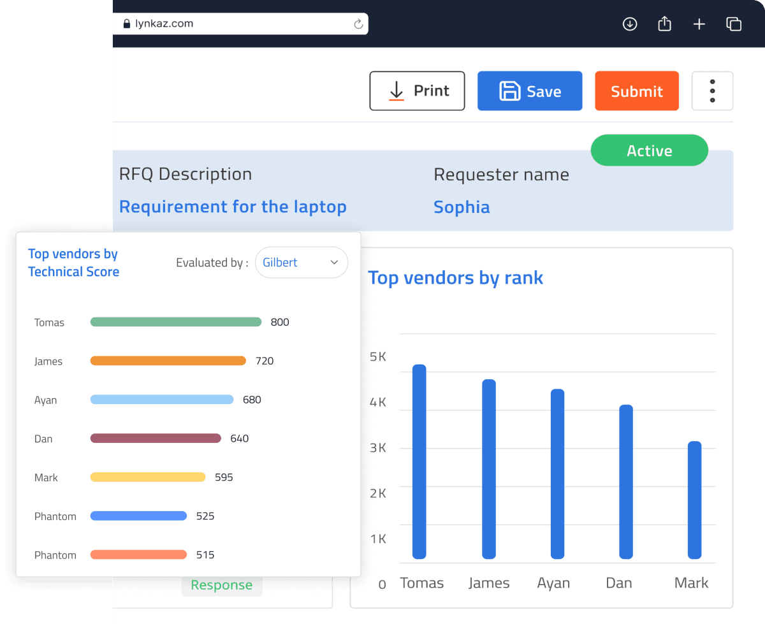Click the Tomas column in rank chart
Viewport: 765px width, 624px height.
coord(419,462)
